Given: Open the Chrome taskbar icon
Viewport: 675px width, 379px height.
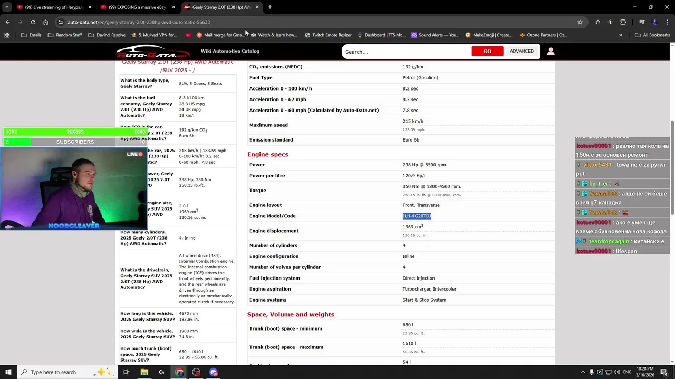Looking at the screenshot, I should (x=179, y=372).
